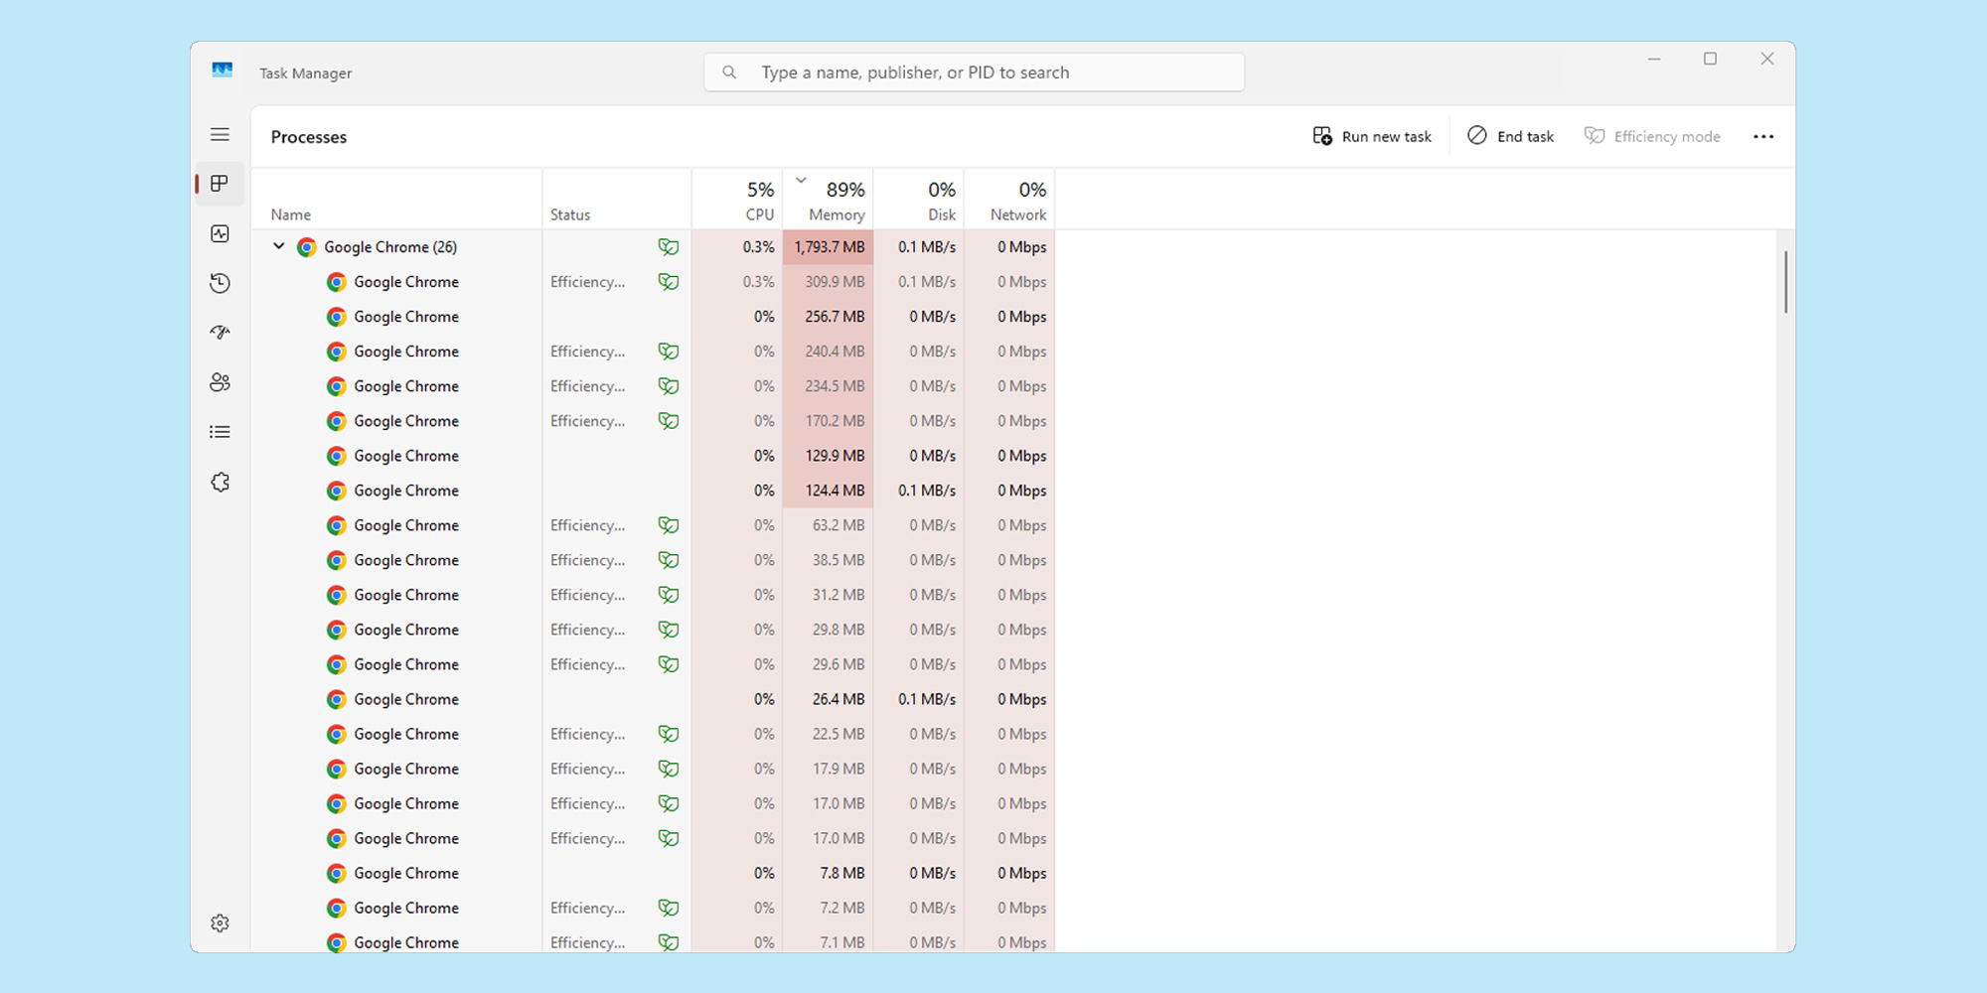Open the Users panel
This screenshot has width=1987, height=993.
(x=220, y=382)
